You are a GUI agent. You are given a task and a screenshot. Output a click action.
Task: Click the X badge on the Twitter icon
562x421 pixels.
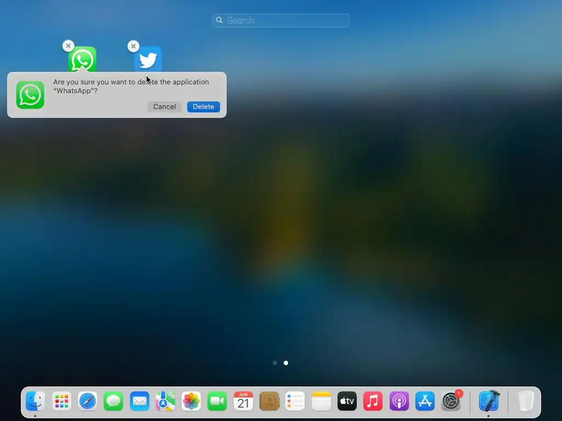click(x=133, y=46)
